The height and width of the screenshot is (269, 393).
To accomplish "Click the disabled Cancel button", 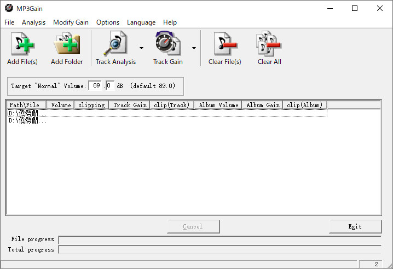I will [x=193, y=227].
